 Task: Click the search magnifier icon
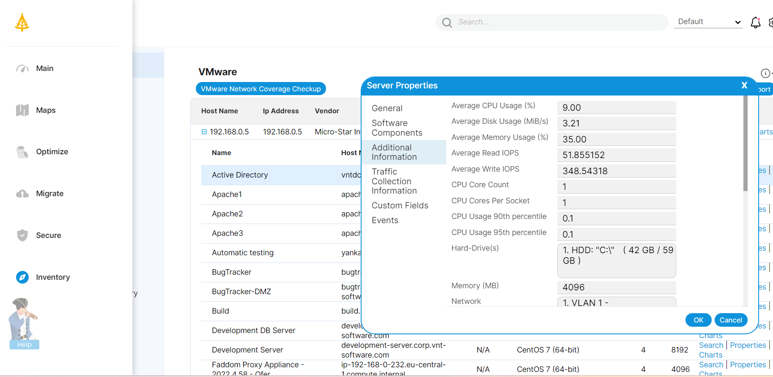(447, 22)
